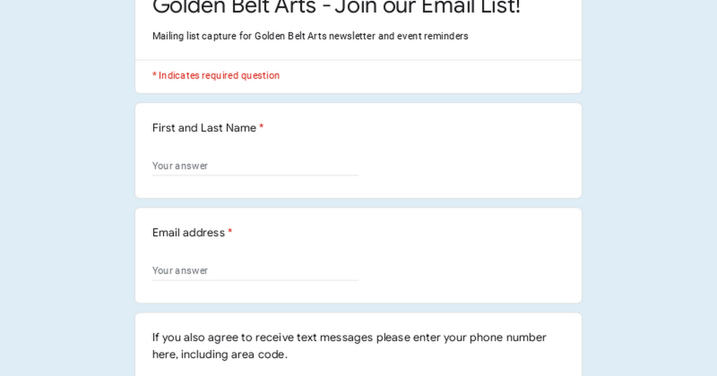The height and width of the screenshot is (376, 717).
Task: Click the Indicates required question notice
Action: pos(216,75)
